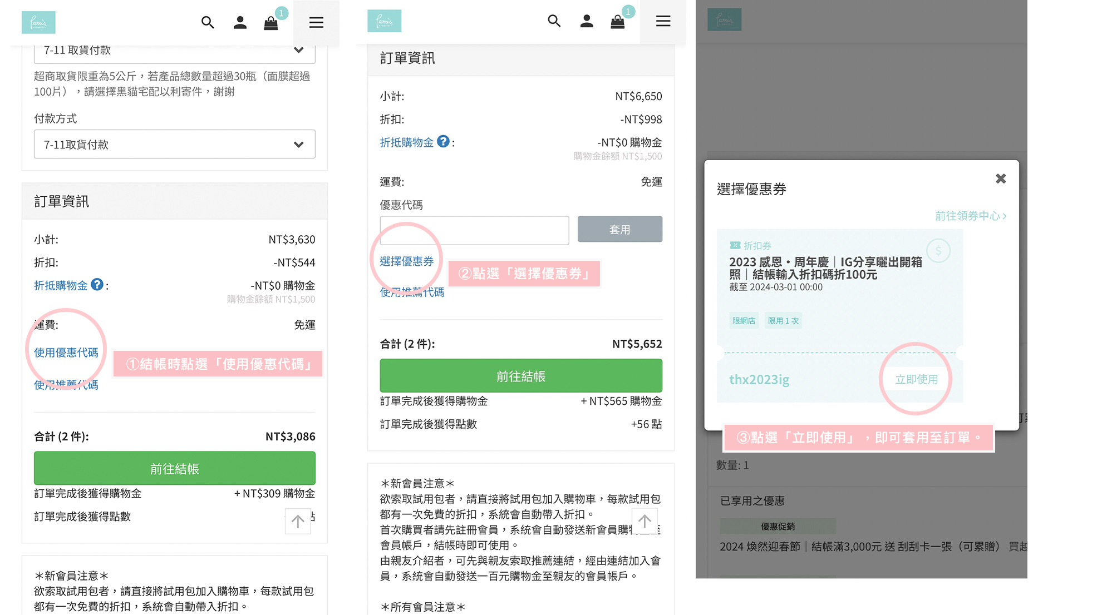Open hamburger menu in left panel

[316, 23]
